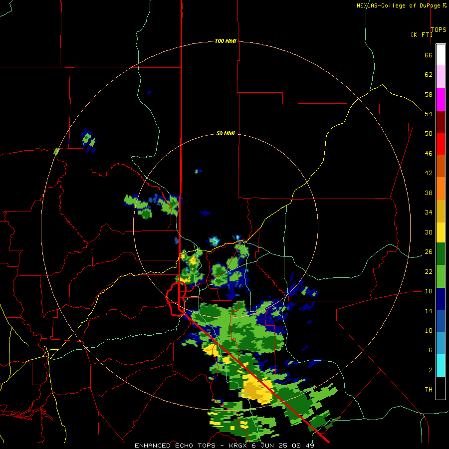The image size is (449, 449).
Task: Click the white 66 kft legend swatch
Action: (x=441, y=55)
